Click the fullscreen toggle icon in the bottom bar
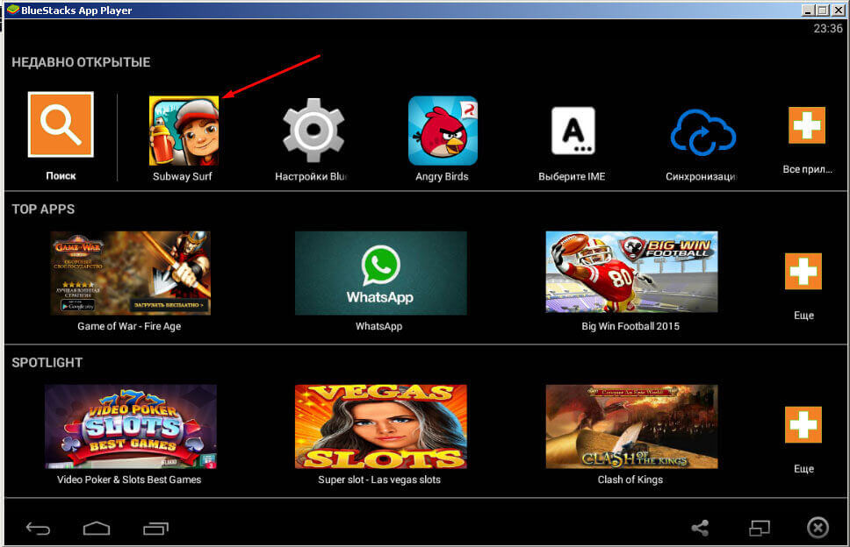850x547 pixels. coord(760,528)
